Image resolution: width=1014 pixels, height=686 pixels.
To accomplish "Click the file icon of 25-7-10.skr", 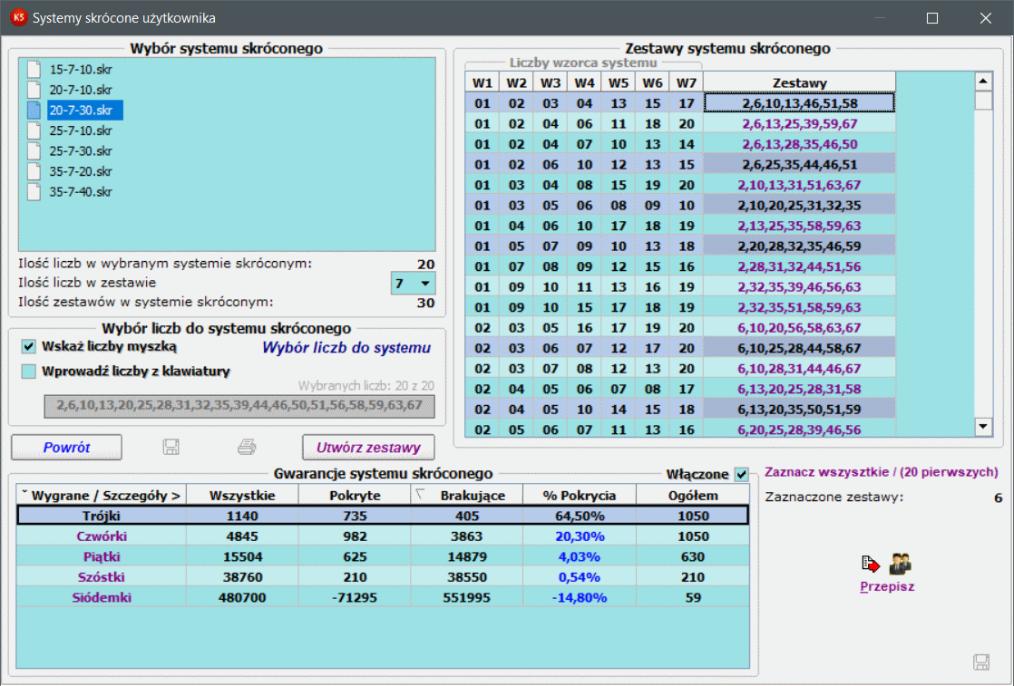I will 34,130.
